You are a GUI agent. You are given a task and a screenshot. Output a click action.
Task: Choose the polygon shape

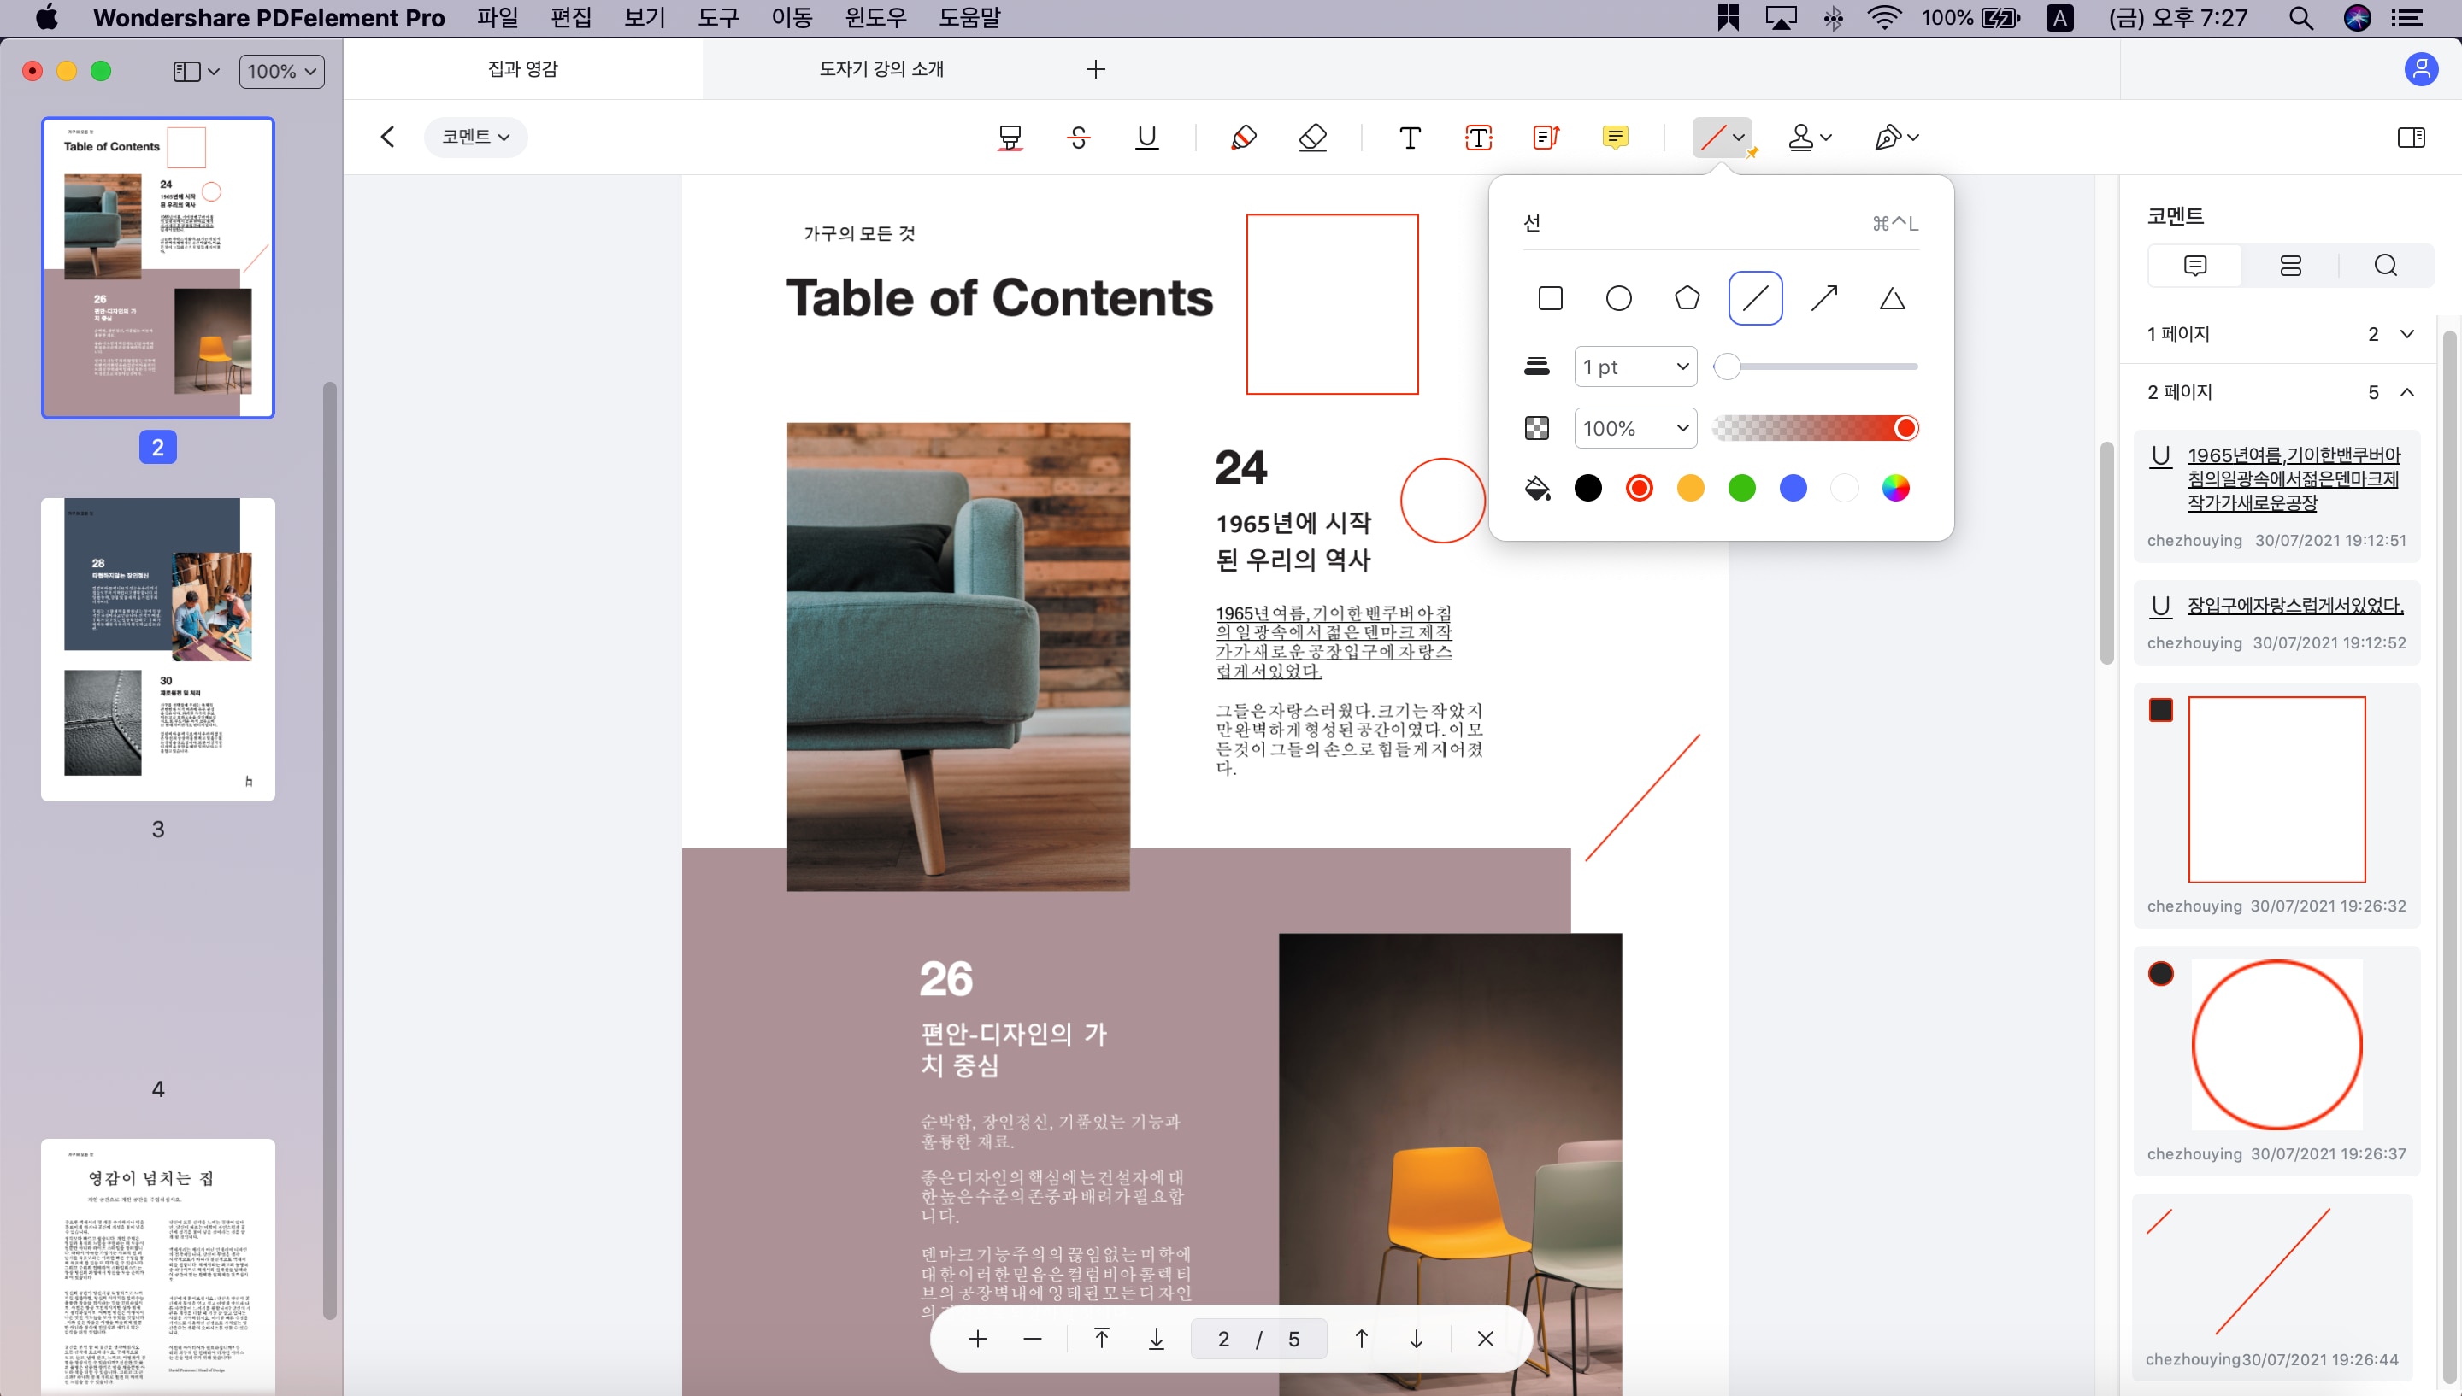click(x=1686, y=298)
